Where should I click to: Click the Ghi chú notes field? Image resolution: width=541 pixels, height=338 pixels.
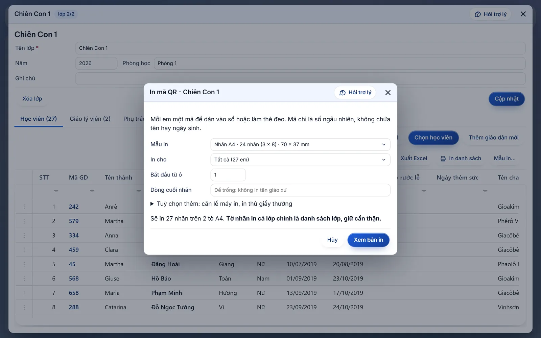pos(300,78)
